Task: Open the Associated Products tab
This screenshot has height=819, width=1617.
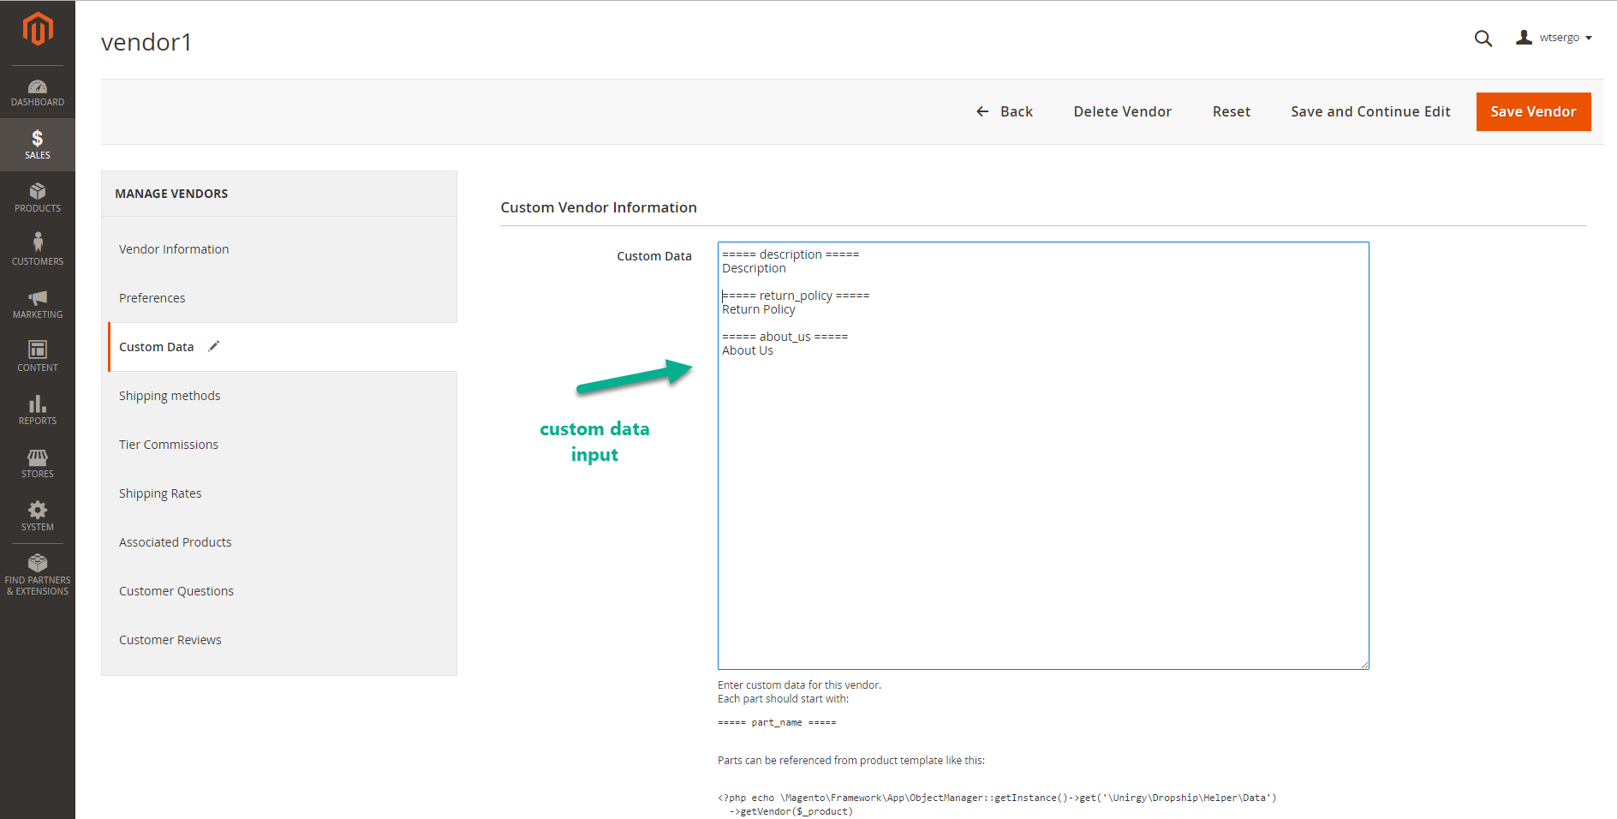Action: [279, 542]
